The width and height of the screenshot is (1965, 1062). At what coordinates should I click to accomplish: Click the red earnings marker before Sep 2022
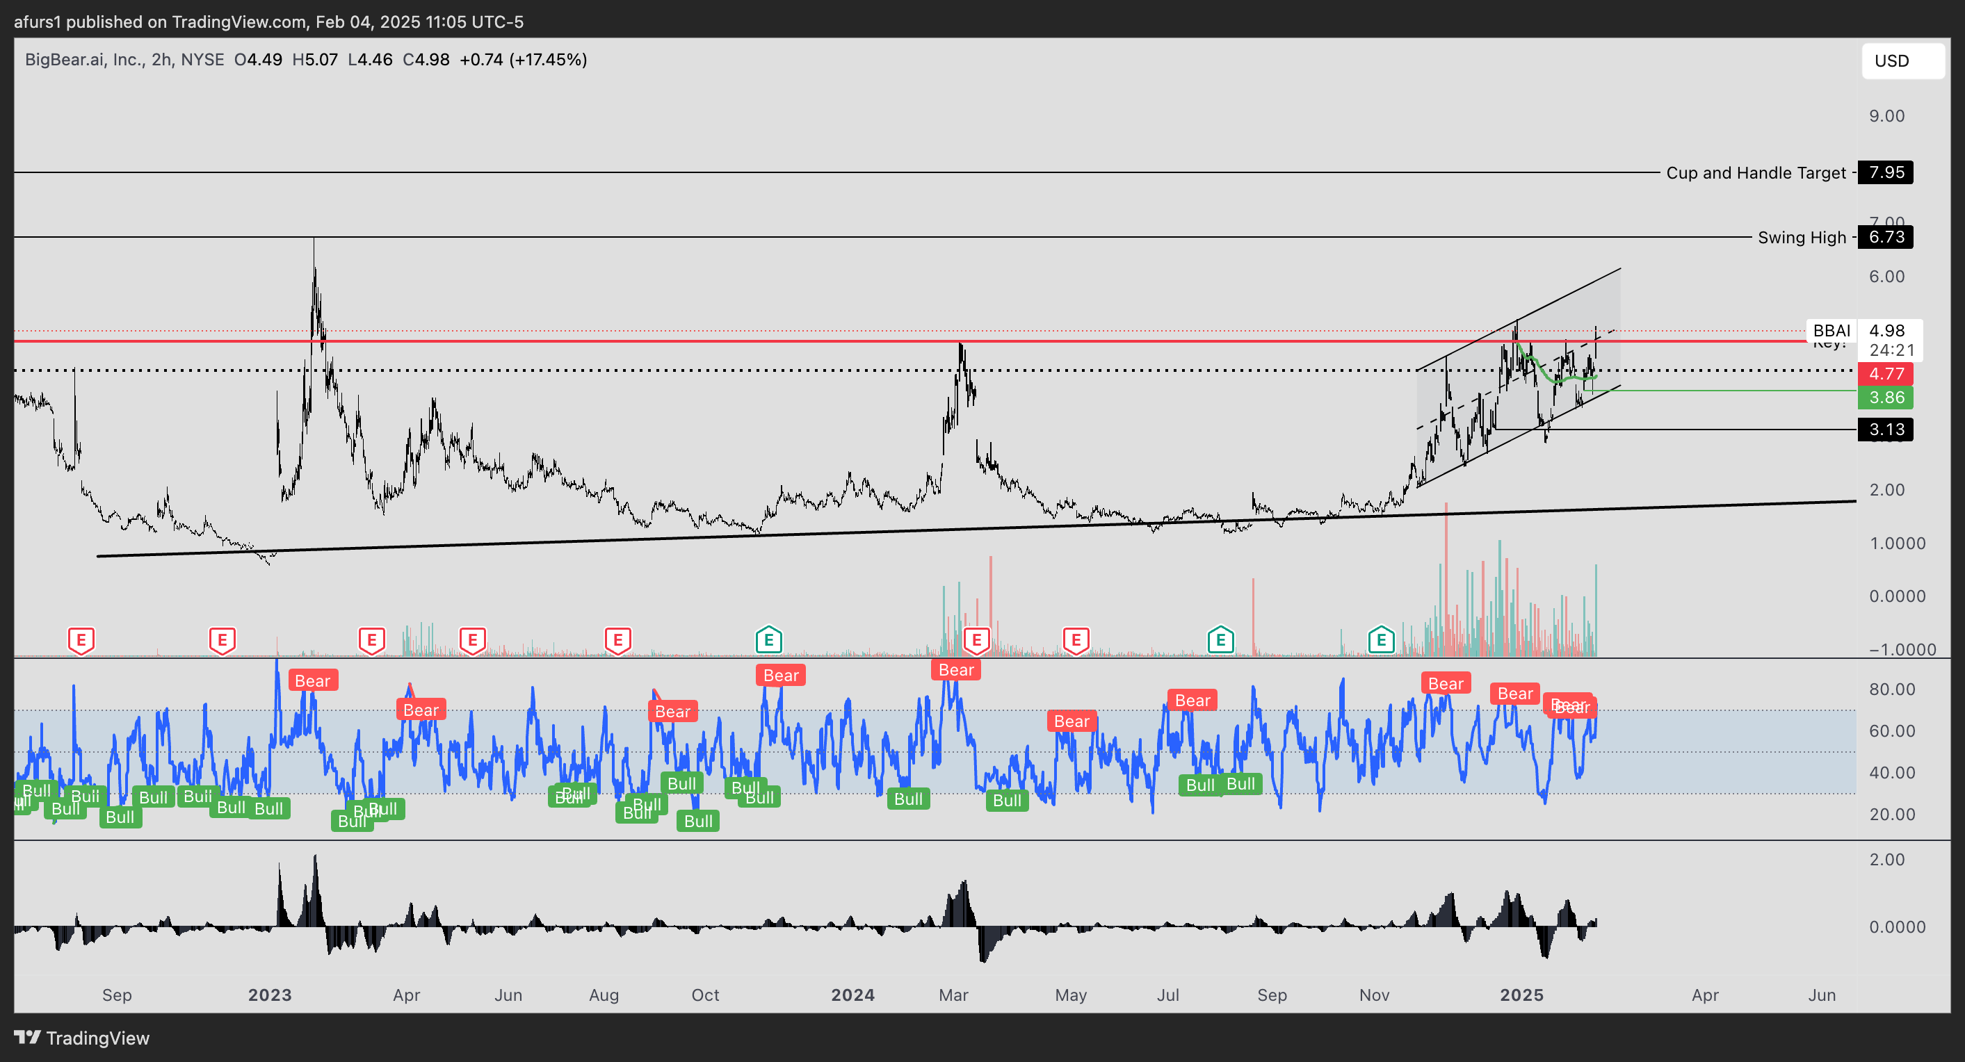click(x=81, y=640)
